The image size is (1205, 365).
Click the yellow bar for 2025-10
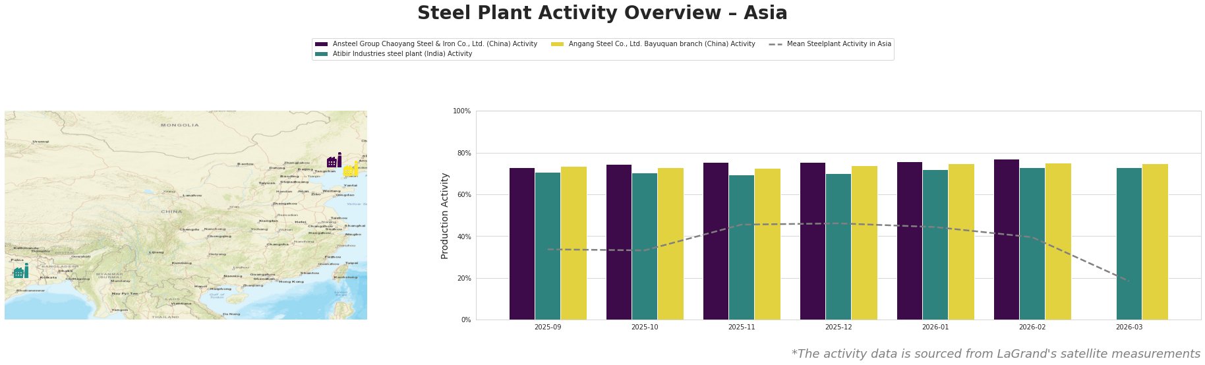(x=670, y=244)
